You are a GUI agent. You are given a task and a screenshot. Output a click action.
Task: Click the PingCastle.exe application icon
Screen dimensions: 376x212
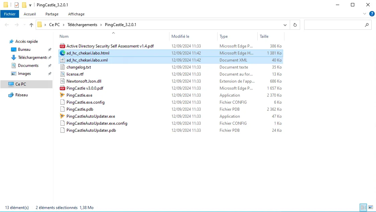click(x=62, y=95)
